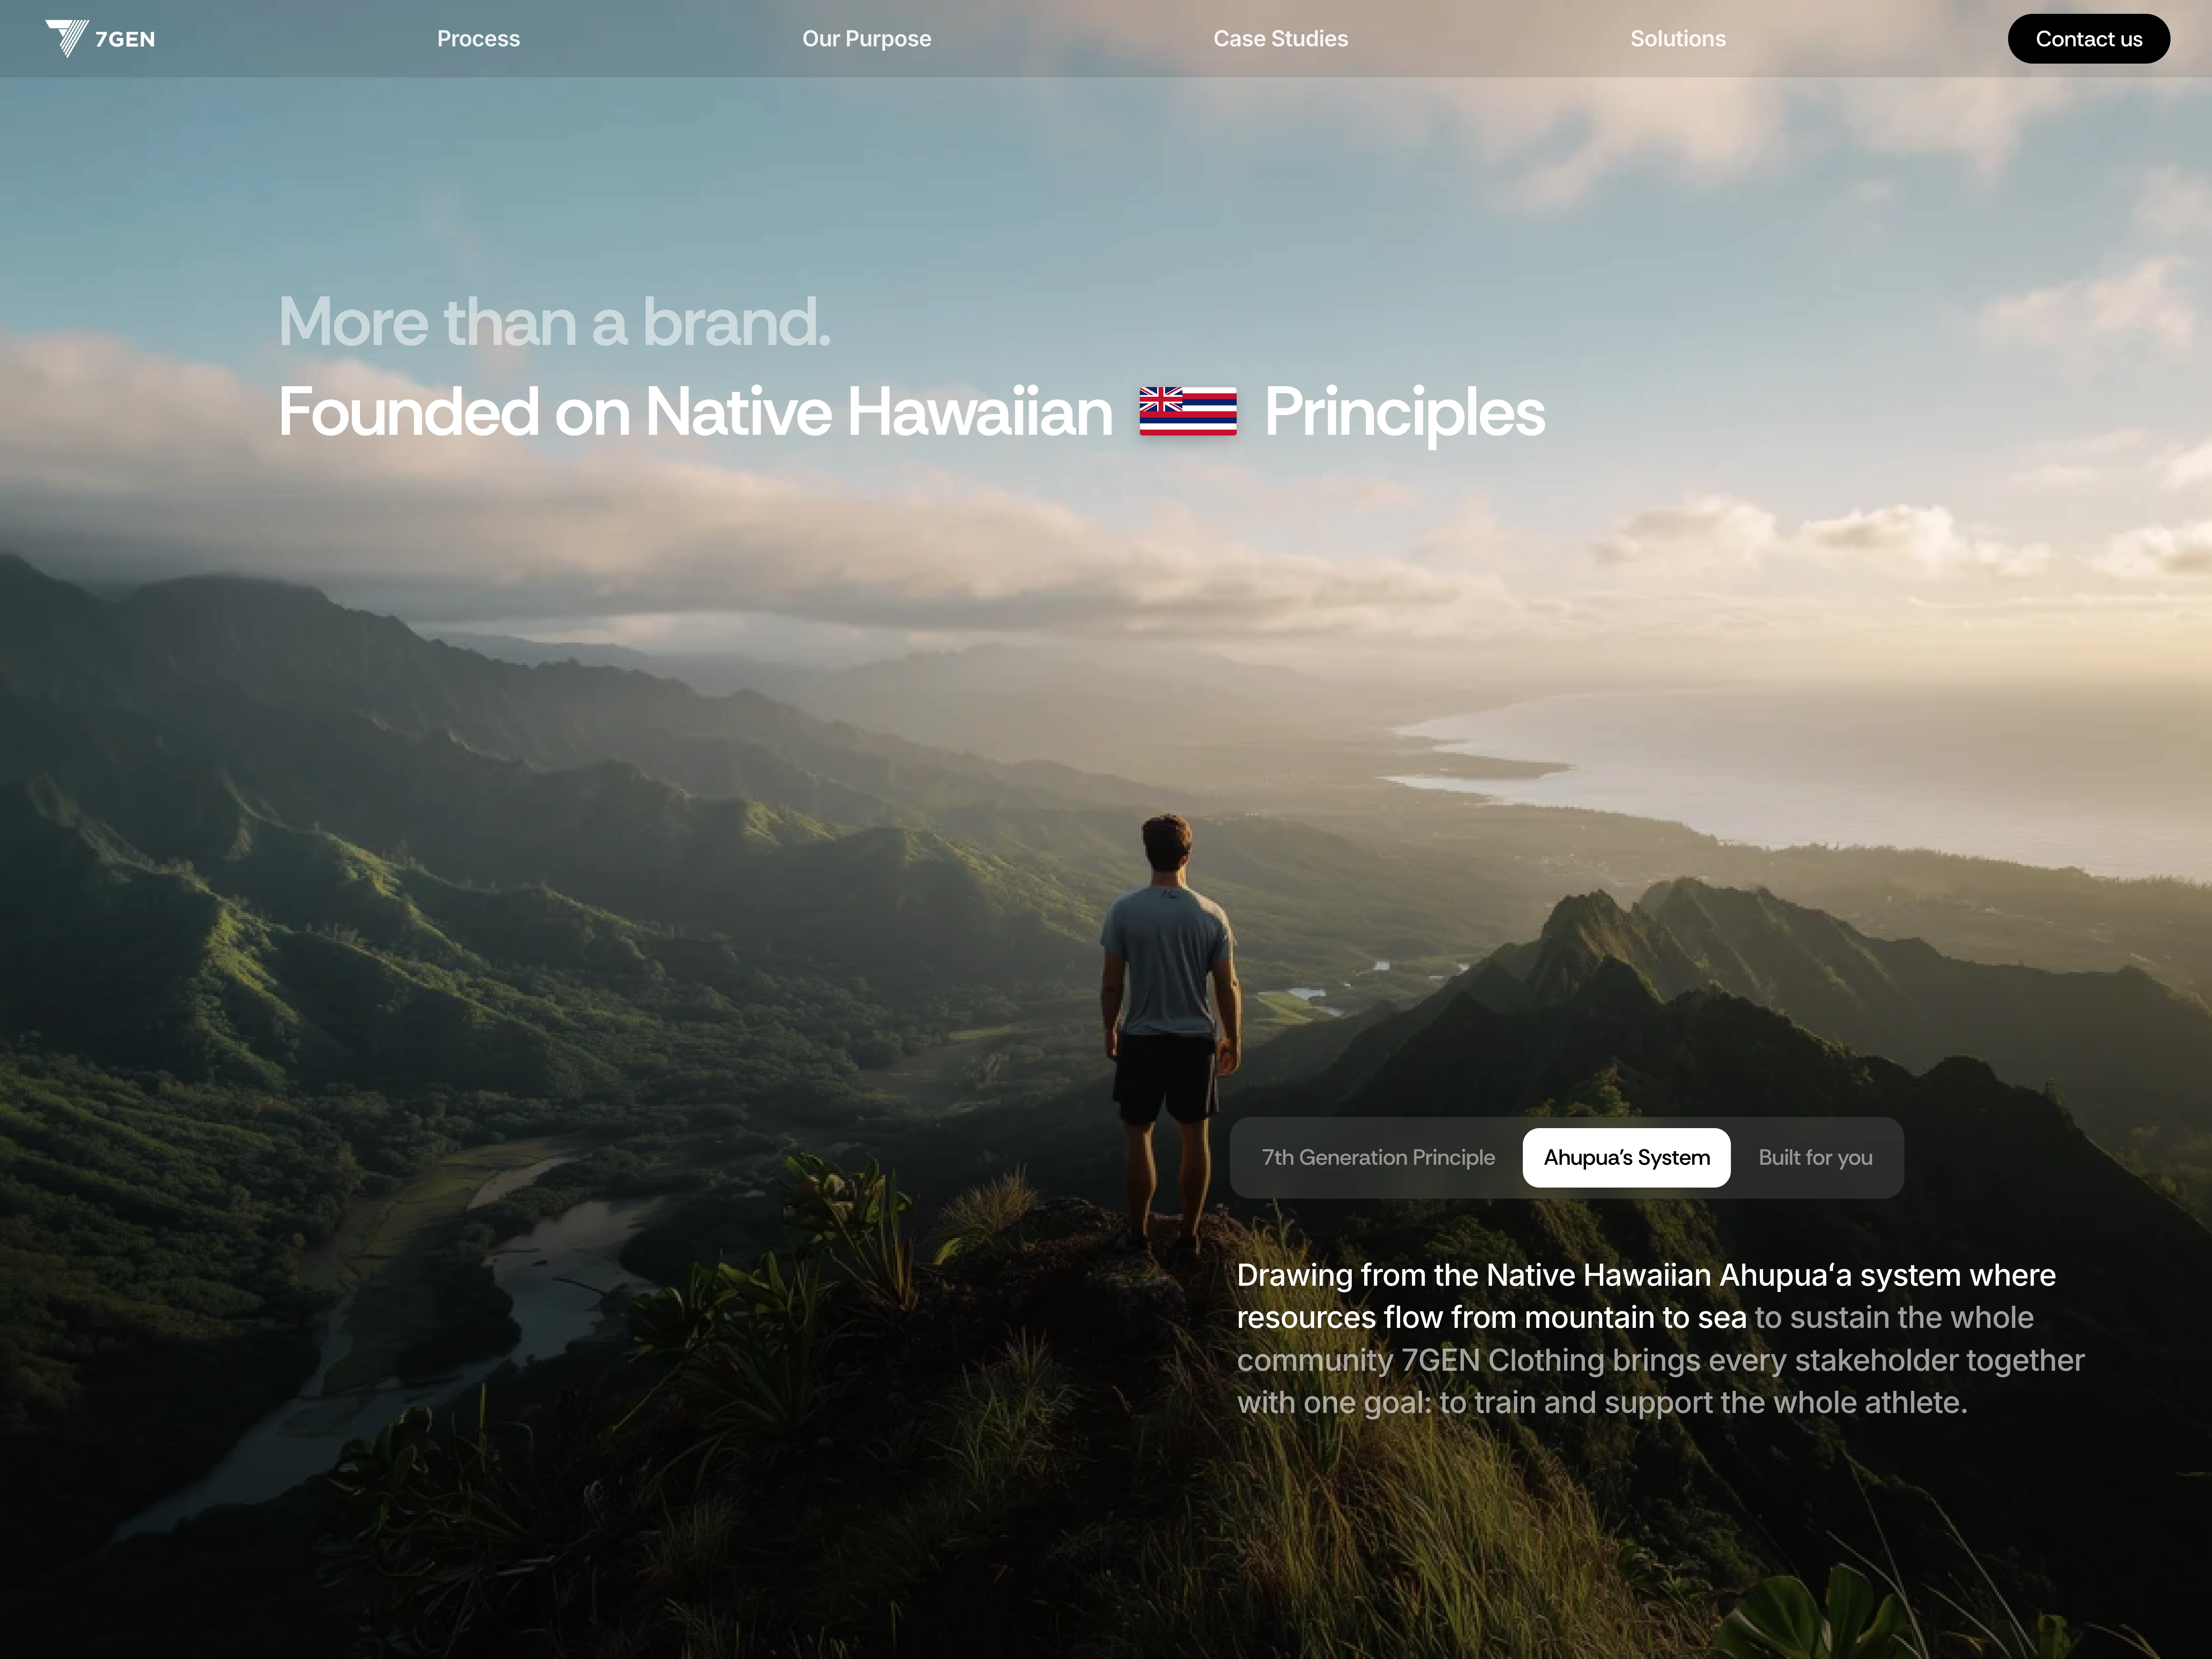The height and width of the screenshot is (1659, 2212).
Task: Click the Contact us button
Action: coord(2088,39)
